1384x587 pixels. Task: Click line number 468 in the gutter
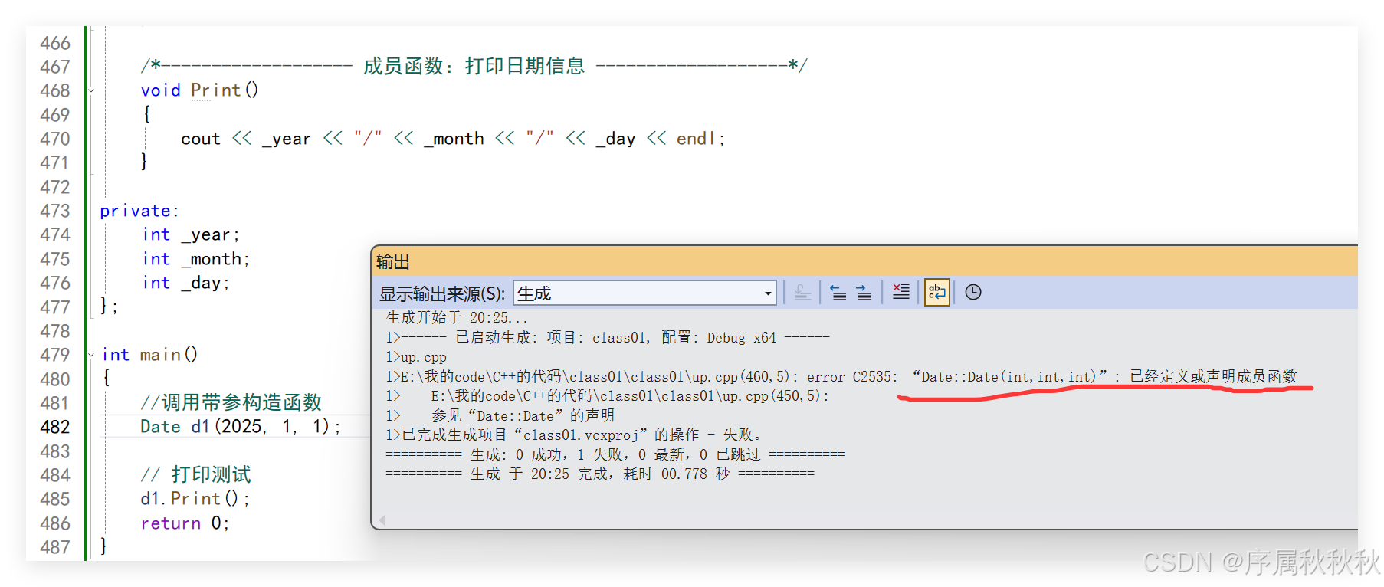pos(55,90)
